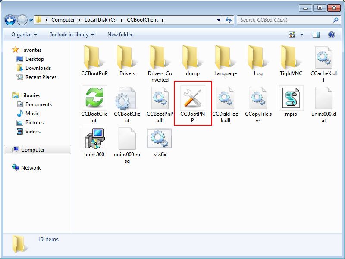345x259 pixels.
Task: Expand the arrow after CCBootClient breadcrumb
Action: coord(163,20)
